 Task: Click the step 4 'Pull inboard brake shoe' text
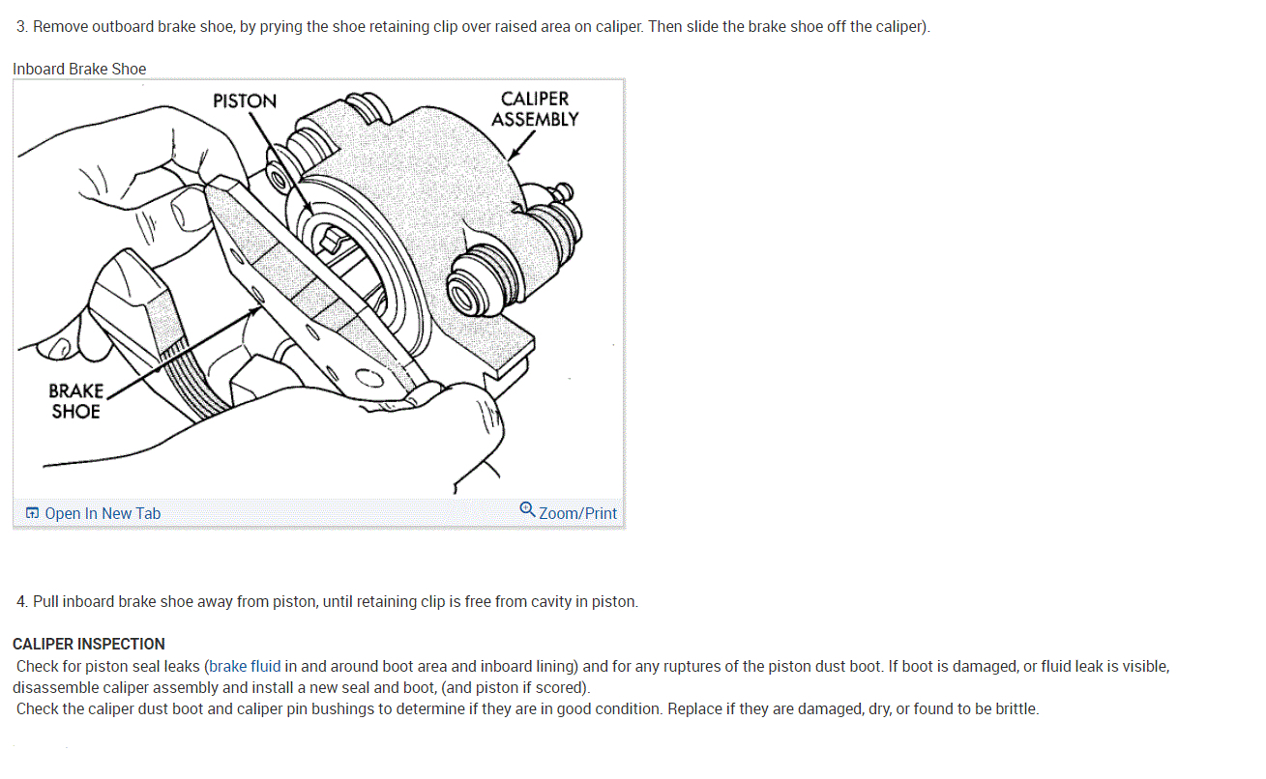[x=327, y=601]
